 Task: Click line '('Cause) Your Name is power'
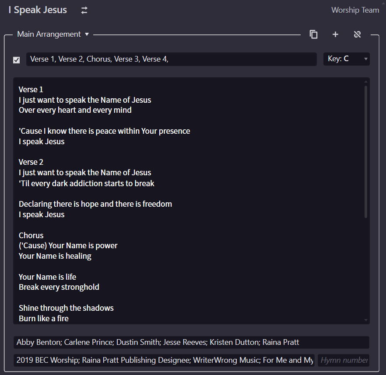tap(68, 246)
